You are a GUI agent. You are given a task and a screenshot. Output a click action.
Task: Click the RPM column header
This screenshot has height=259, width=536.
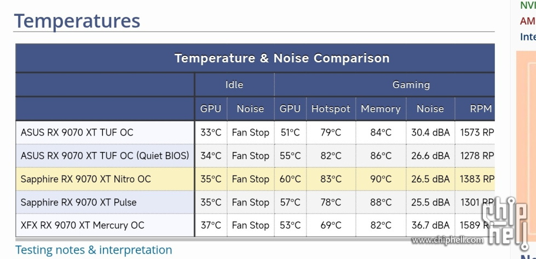point(481,109)
